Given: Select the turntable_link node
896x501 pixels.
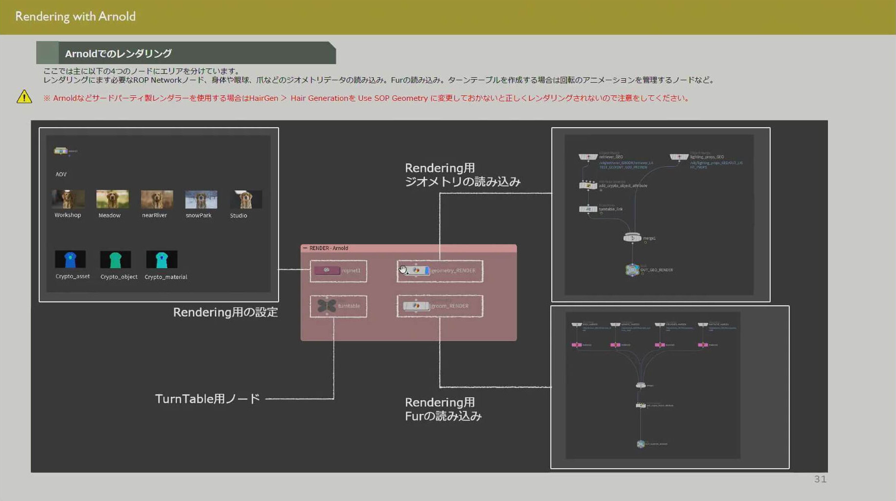Looking at the screenshot, I should pyautogui.click(x=588, y=209).
